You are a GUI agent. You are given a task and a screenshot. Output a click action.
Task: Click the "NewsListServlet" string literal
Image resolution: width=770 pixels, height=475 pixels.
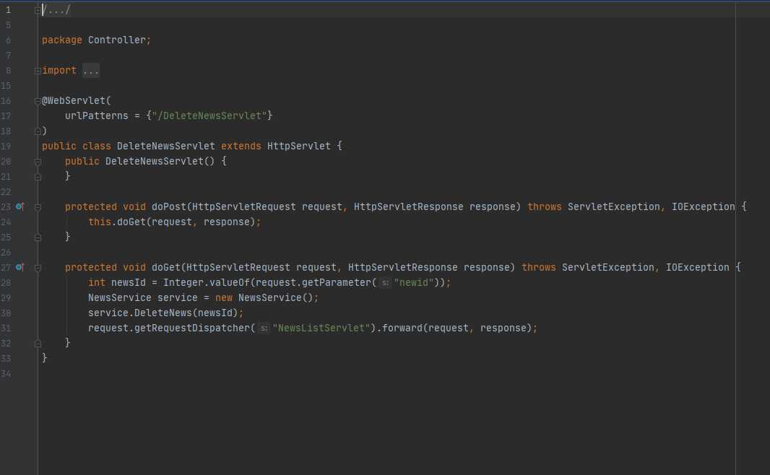pyautogui.click(x=321, y=328)
